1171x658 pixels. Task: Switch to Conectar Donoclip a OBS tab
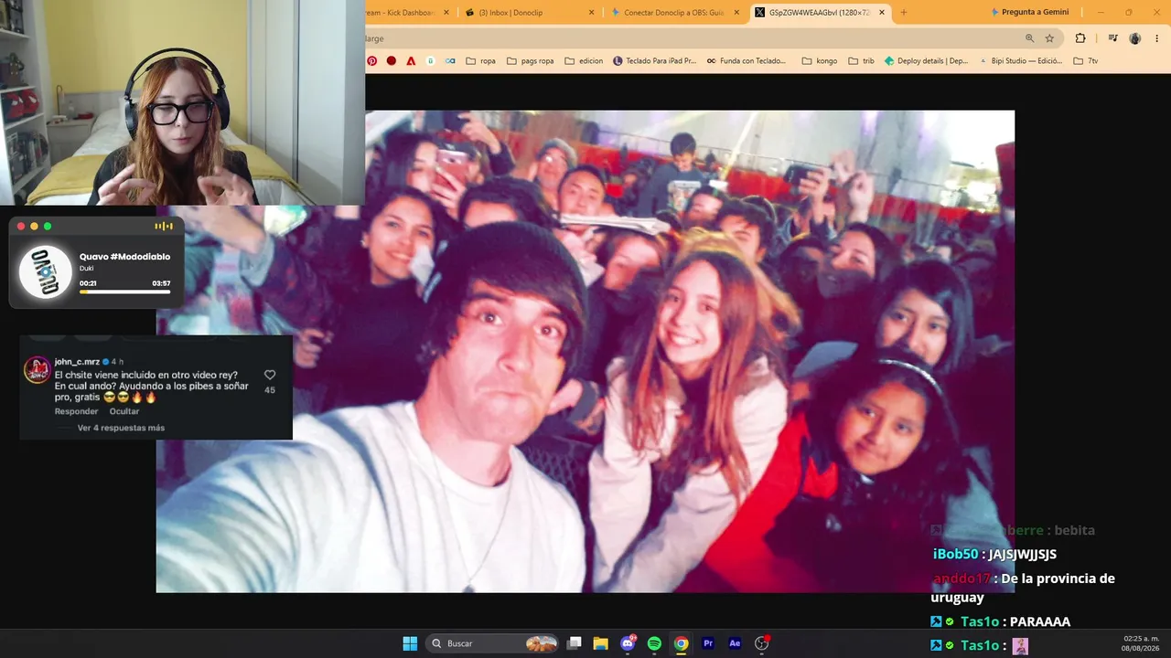point(672,13)
